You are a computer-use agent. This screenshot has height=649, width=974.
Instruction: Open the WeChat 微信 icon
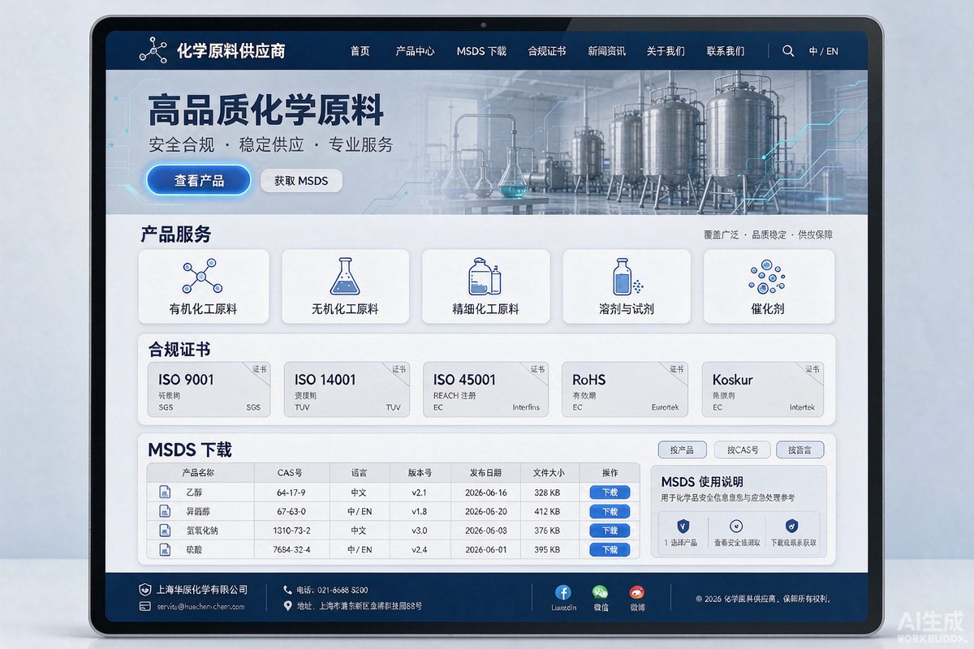tap(601, 592)
